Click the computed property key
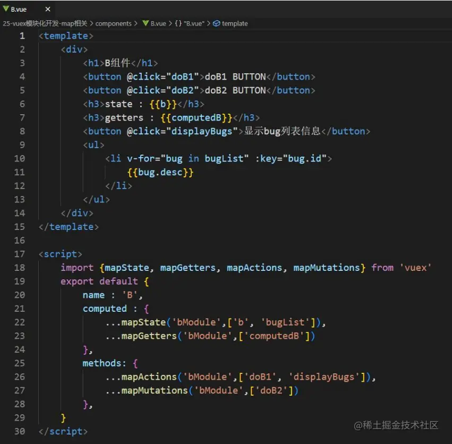452x444 pixels. [105, 309]
